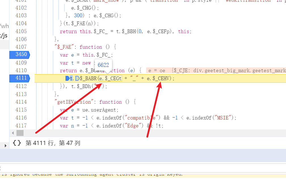Click the horizontal scrollbar thumb
286x179 pixels.
(20, 133)
